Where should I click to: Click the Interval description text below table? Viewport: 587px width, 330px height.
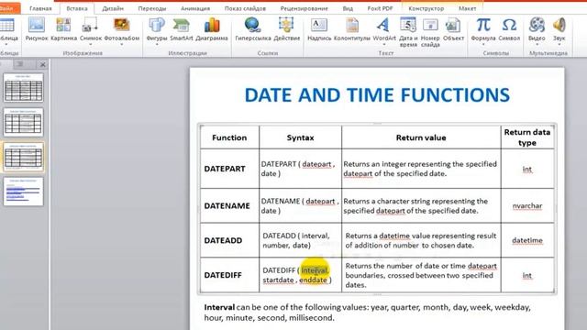(x=367, y=313)
